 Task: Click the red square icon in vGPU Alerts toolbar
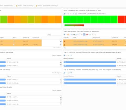(87, 35)
